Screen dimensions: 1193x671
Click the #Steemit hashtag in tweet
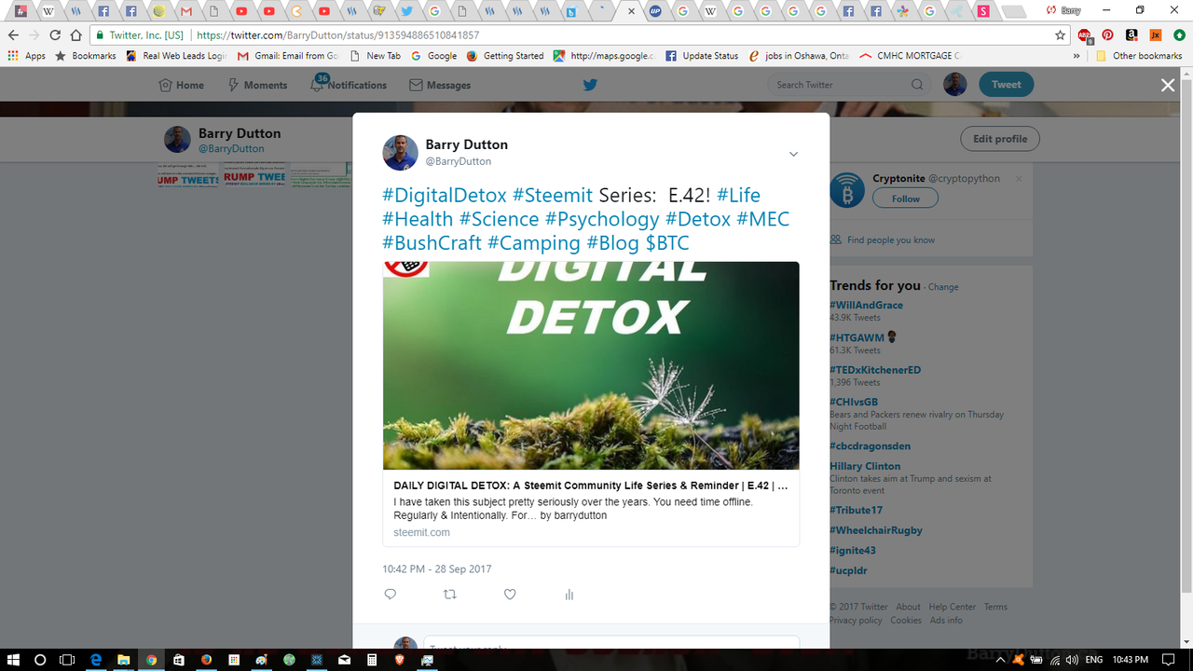click(x=553, y=195)
